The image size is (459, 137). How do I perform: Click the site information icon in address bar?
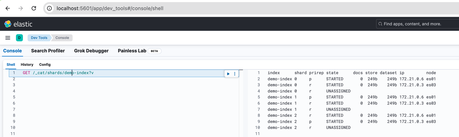coord(50,8)
